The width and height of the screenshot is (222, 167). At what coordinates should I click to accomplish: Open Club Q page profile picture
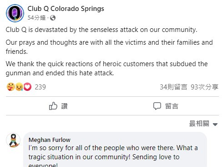point(15,13)
